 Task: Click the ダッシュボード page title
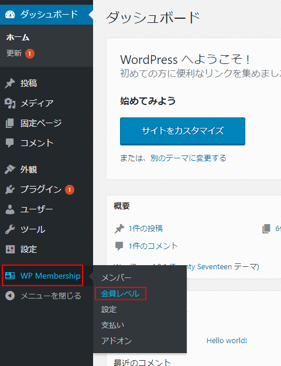pyautogui.click(x=153, y=18)
